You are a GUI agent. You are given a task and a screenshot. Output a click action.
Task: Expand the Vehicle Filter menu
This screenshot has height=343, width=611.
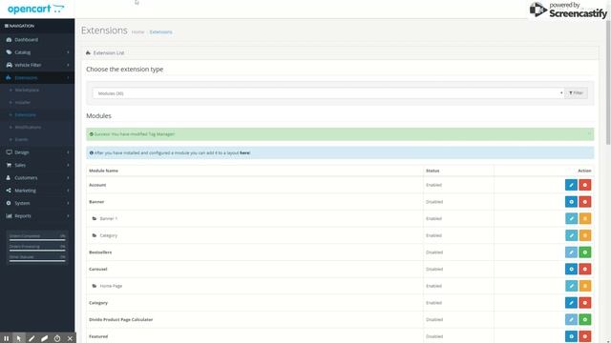(x=37, y=65)
